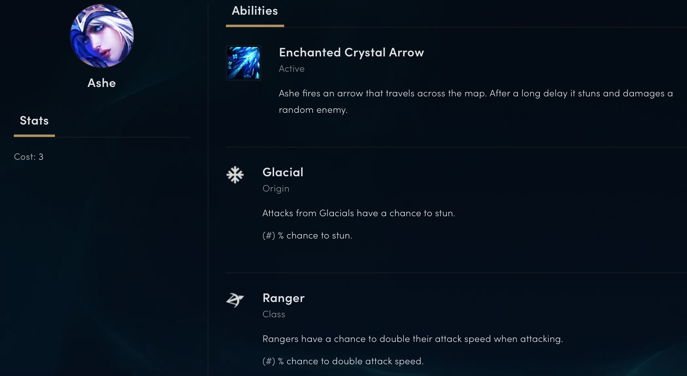The height and width of the screenshot is (376, 687).
Task: Click the Origin label under Glacial
Action: (x=276, y=189)
